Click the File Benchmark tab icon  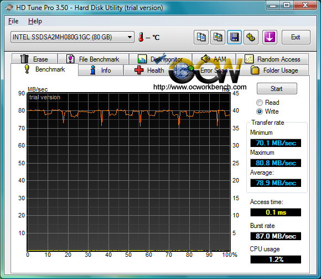pos(70,59)
